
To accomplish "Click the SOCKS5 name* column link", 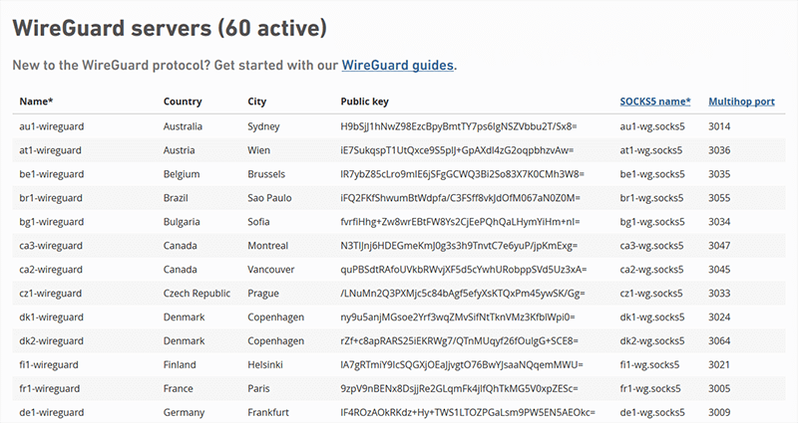I will tap(655, 102).
